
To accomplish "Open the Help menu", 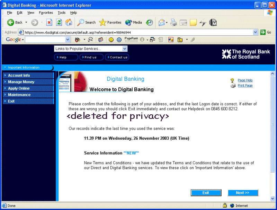I will point(73,13).
